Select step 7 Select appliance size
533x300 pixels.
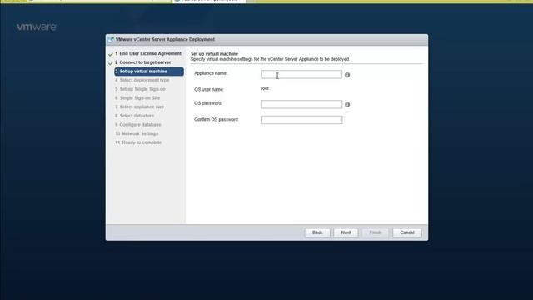point(139,107)
